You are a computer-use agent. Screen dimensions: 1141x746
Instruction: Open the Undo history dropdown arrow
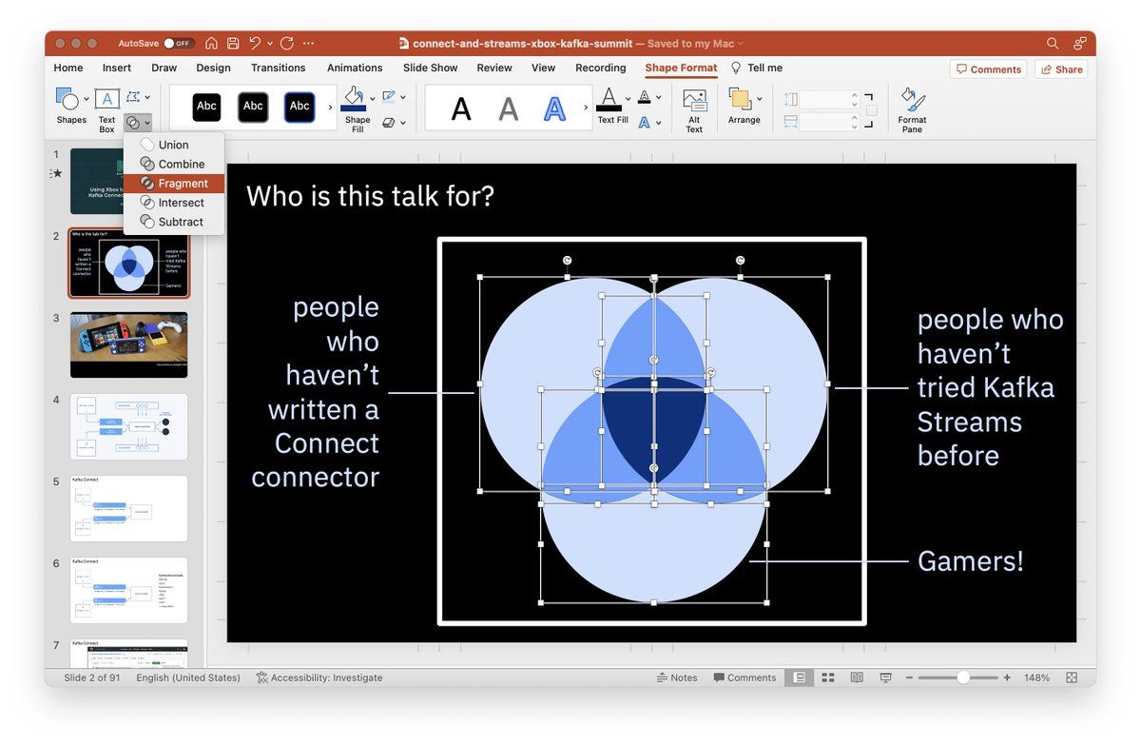pos(270,44)
